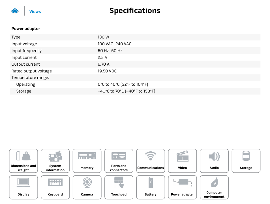This screenshot has width=270, height=204.
Task: Open the Power adapter tile
Action: [182, 187]
